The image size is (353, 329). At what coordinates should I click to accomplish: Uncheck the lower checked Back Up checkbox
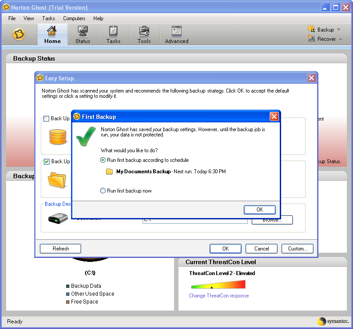point(46,162)
